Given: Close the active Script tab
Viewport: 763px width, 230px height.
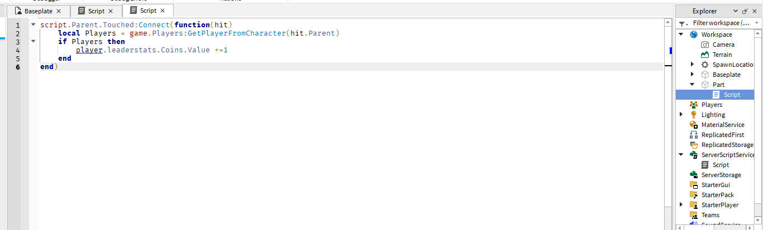Looking at the screenshot, I should (x=163, y=11).
